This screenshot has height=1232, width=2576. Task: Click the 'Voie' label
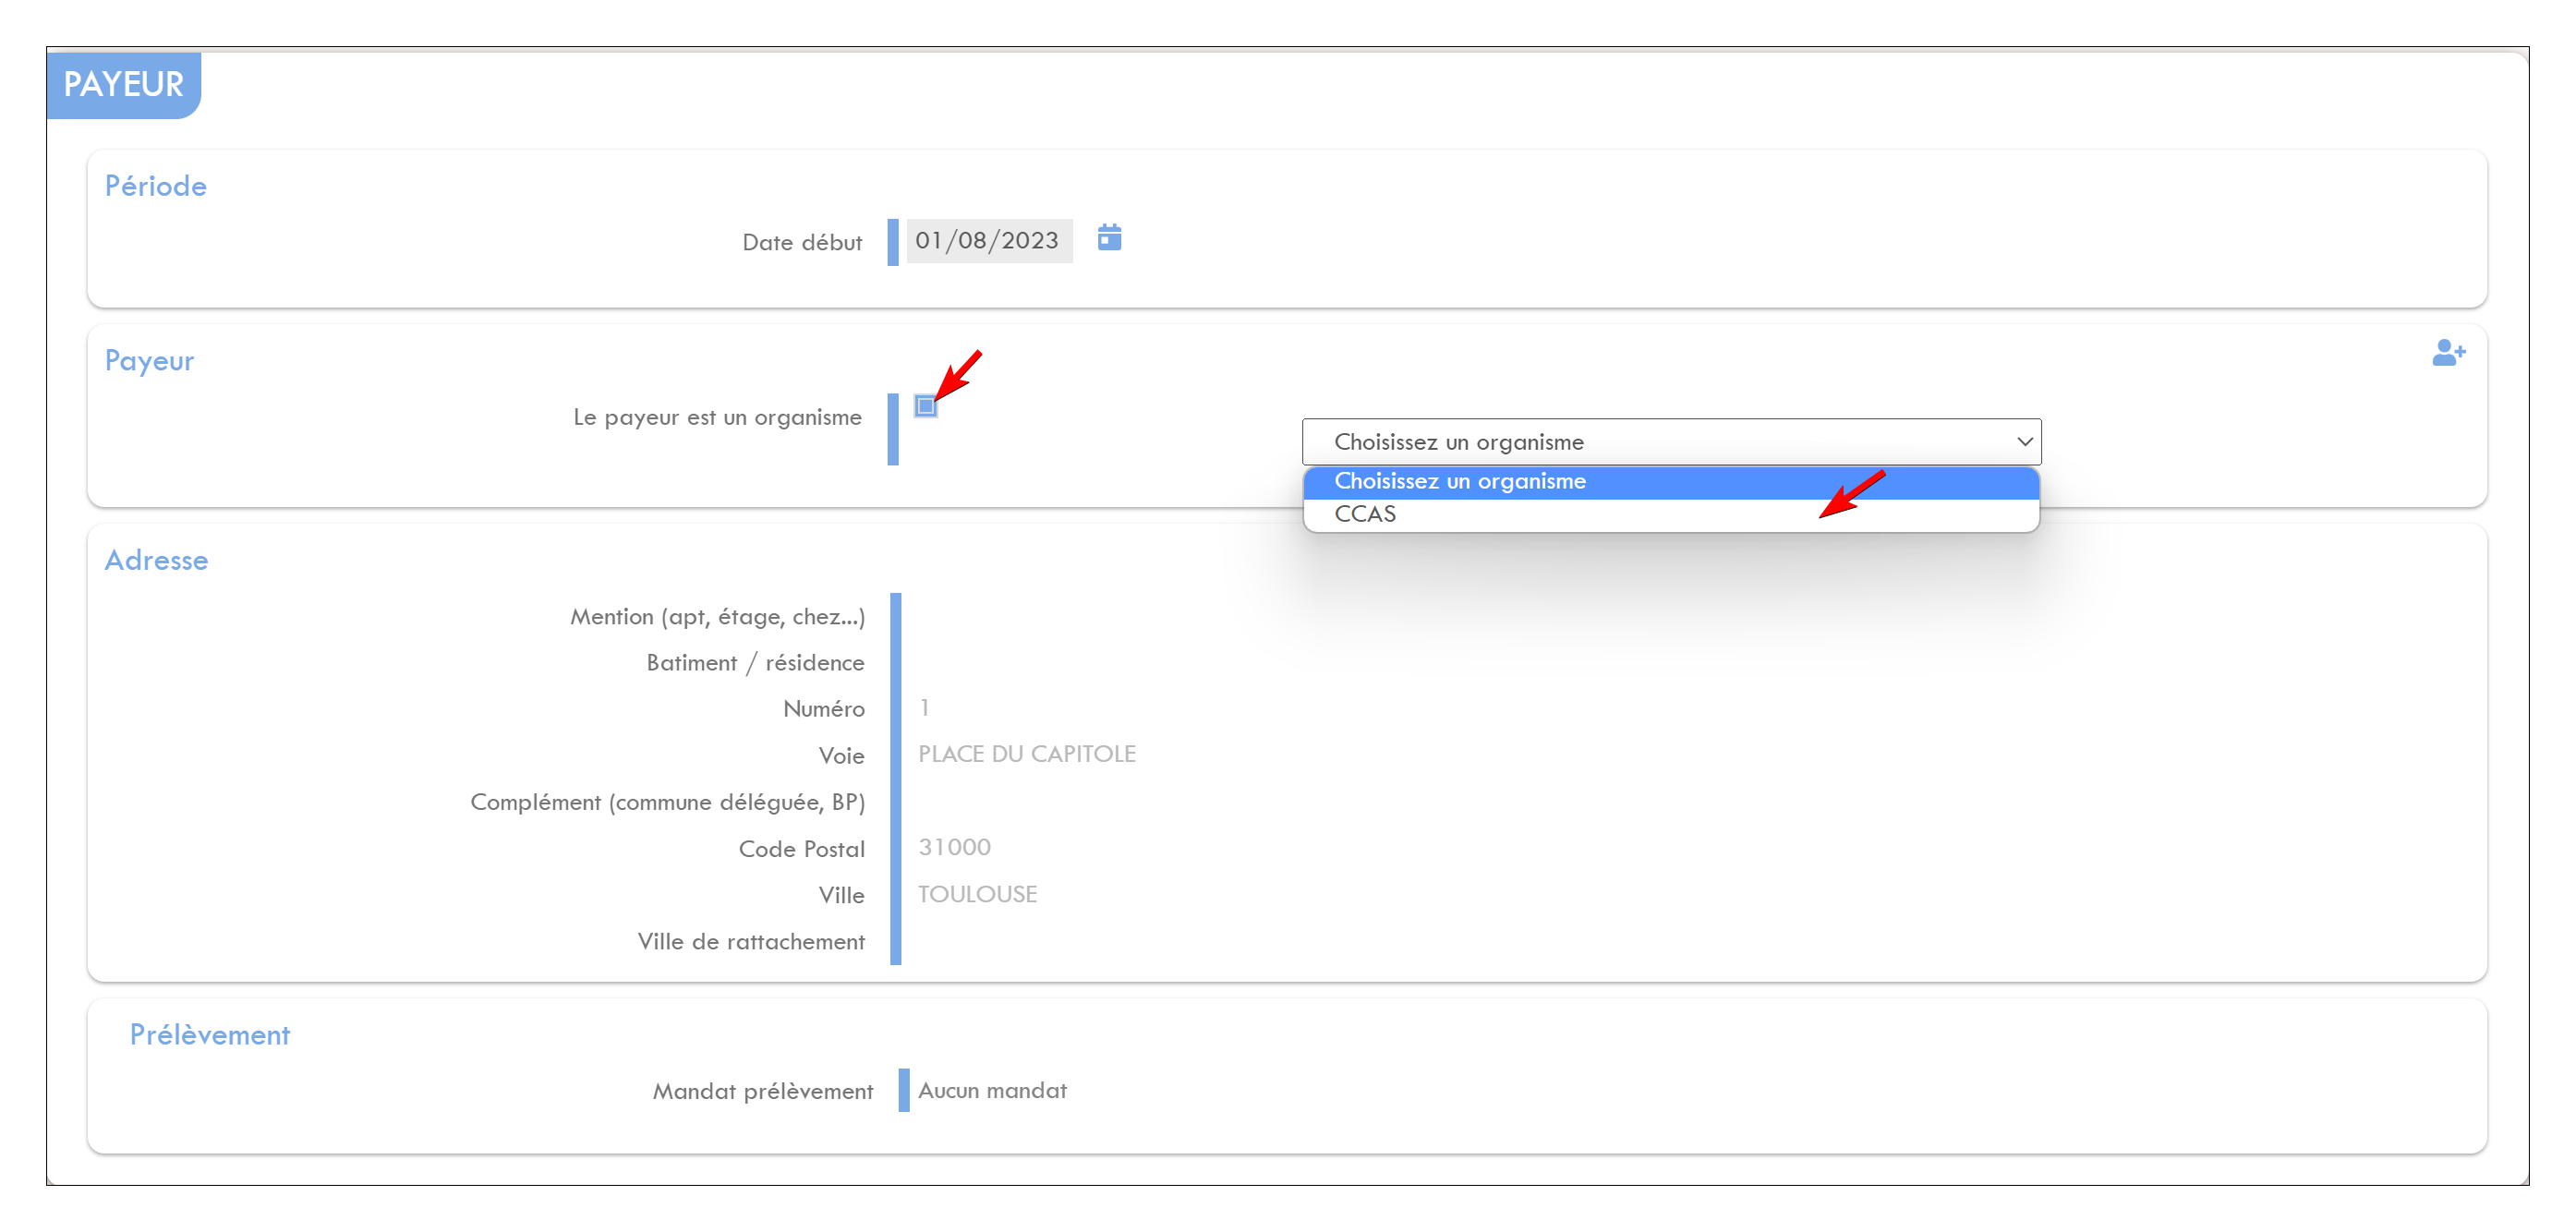click(x=841, y=756)
